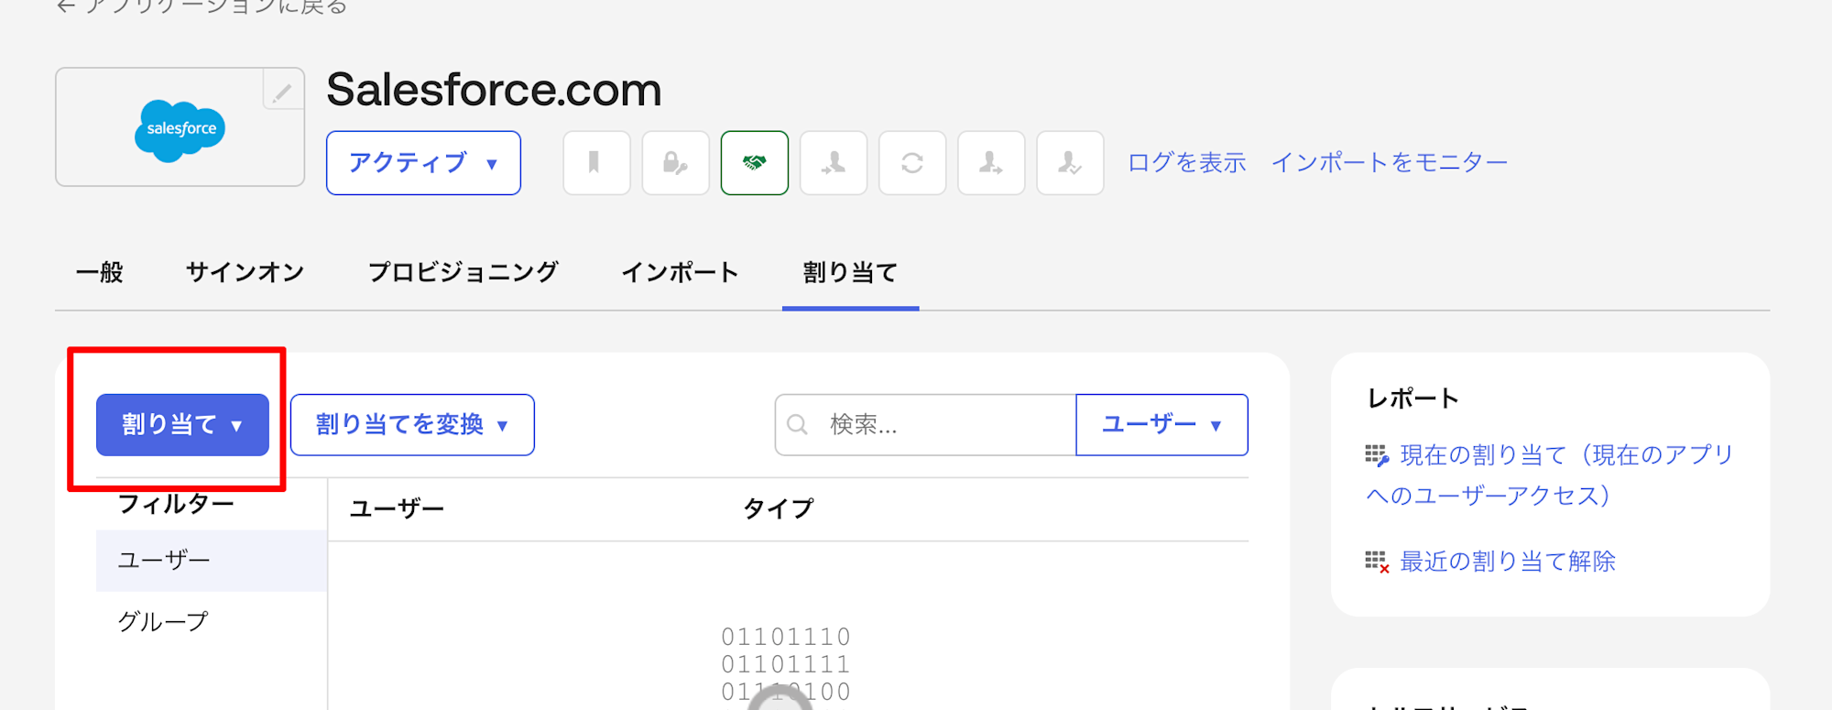Click the circular sync arrows icon
Viewport: 1832px width, 710px height.
[912, 163]
